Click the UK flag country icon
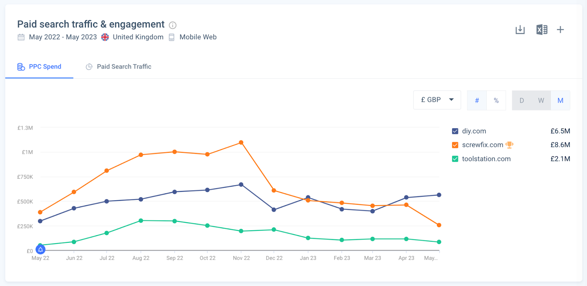 [105, 37]
